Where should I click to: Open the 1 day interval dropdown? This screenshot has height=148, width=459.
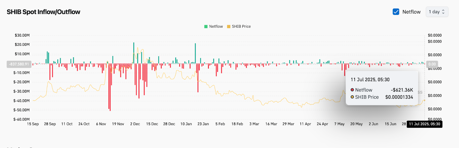pos(437,12)
